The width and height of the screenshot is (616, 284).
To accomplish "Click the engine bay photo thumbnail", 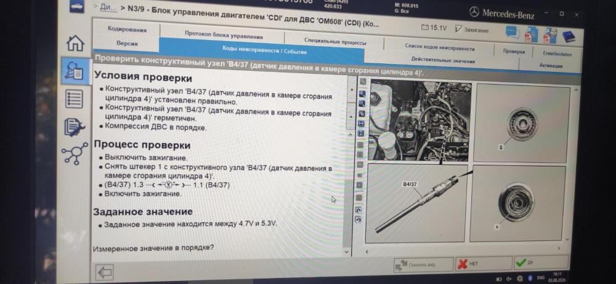I will tap(419, 120).
